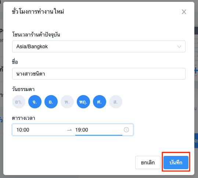Click the arrow between start and end times
The height and width of the screenshot is (178, 198).
[x=69, y=130]
